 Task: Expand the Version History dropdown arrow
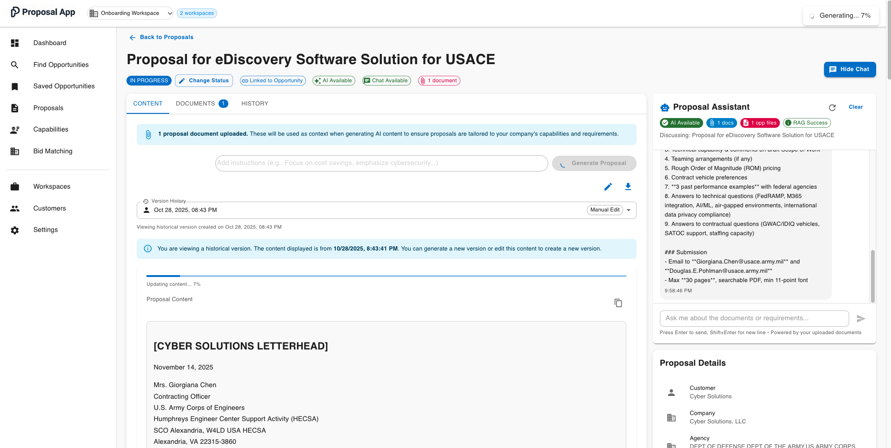(629, 210)
